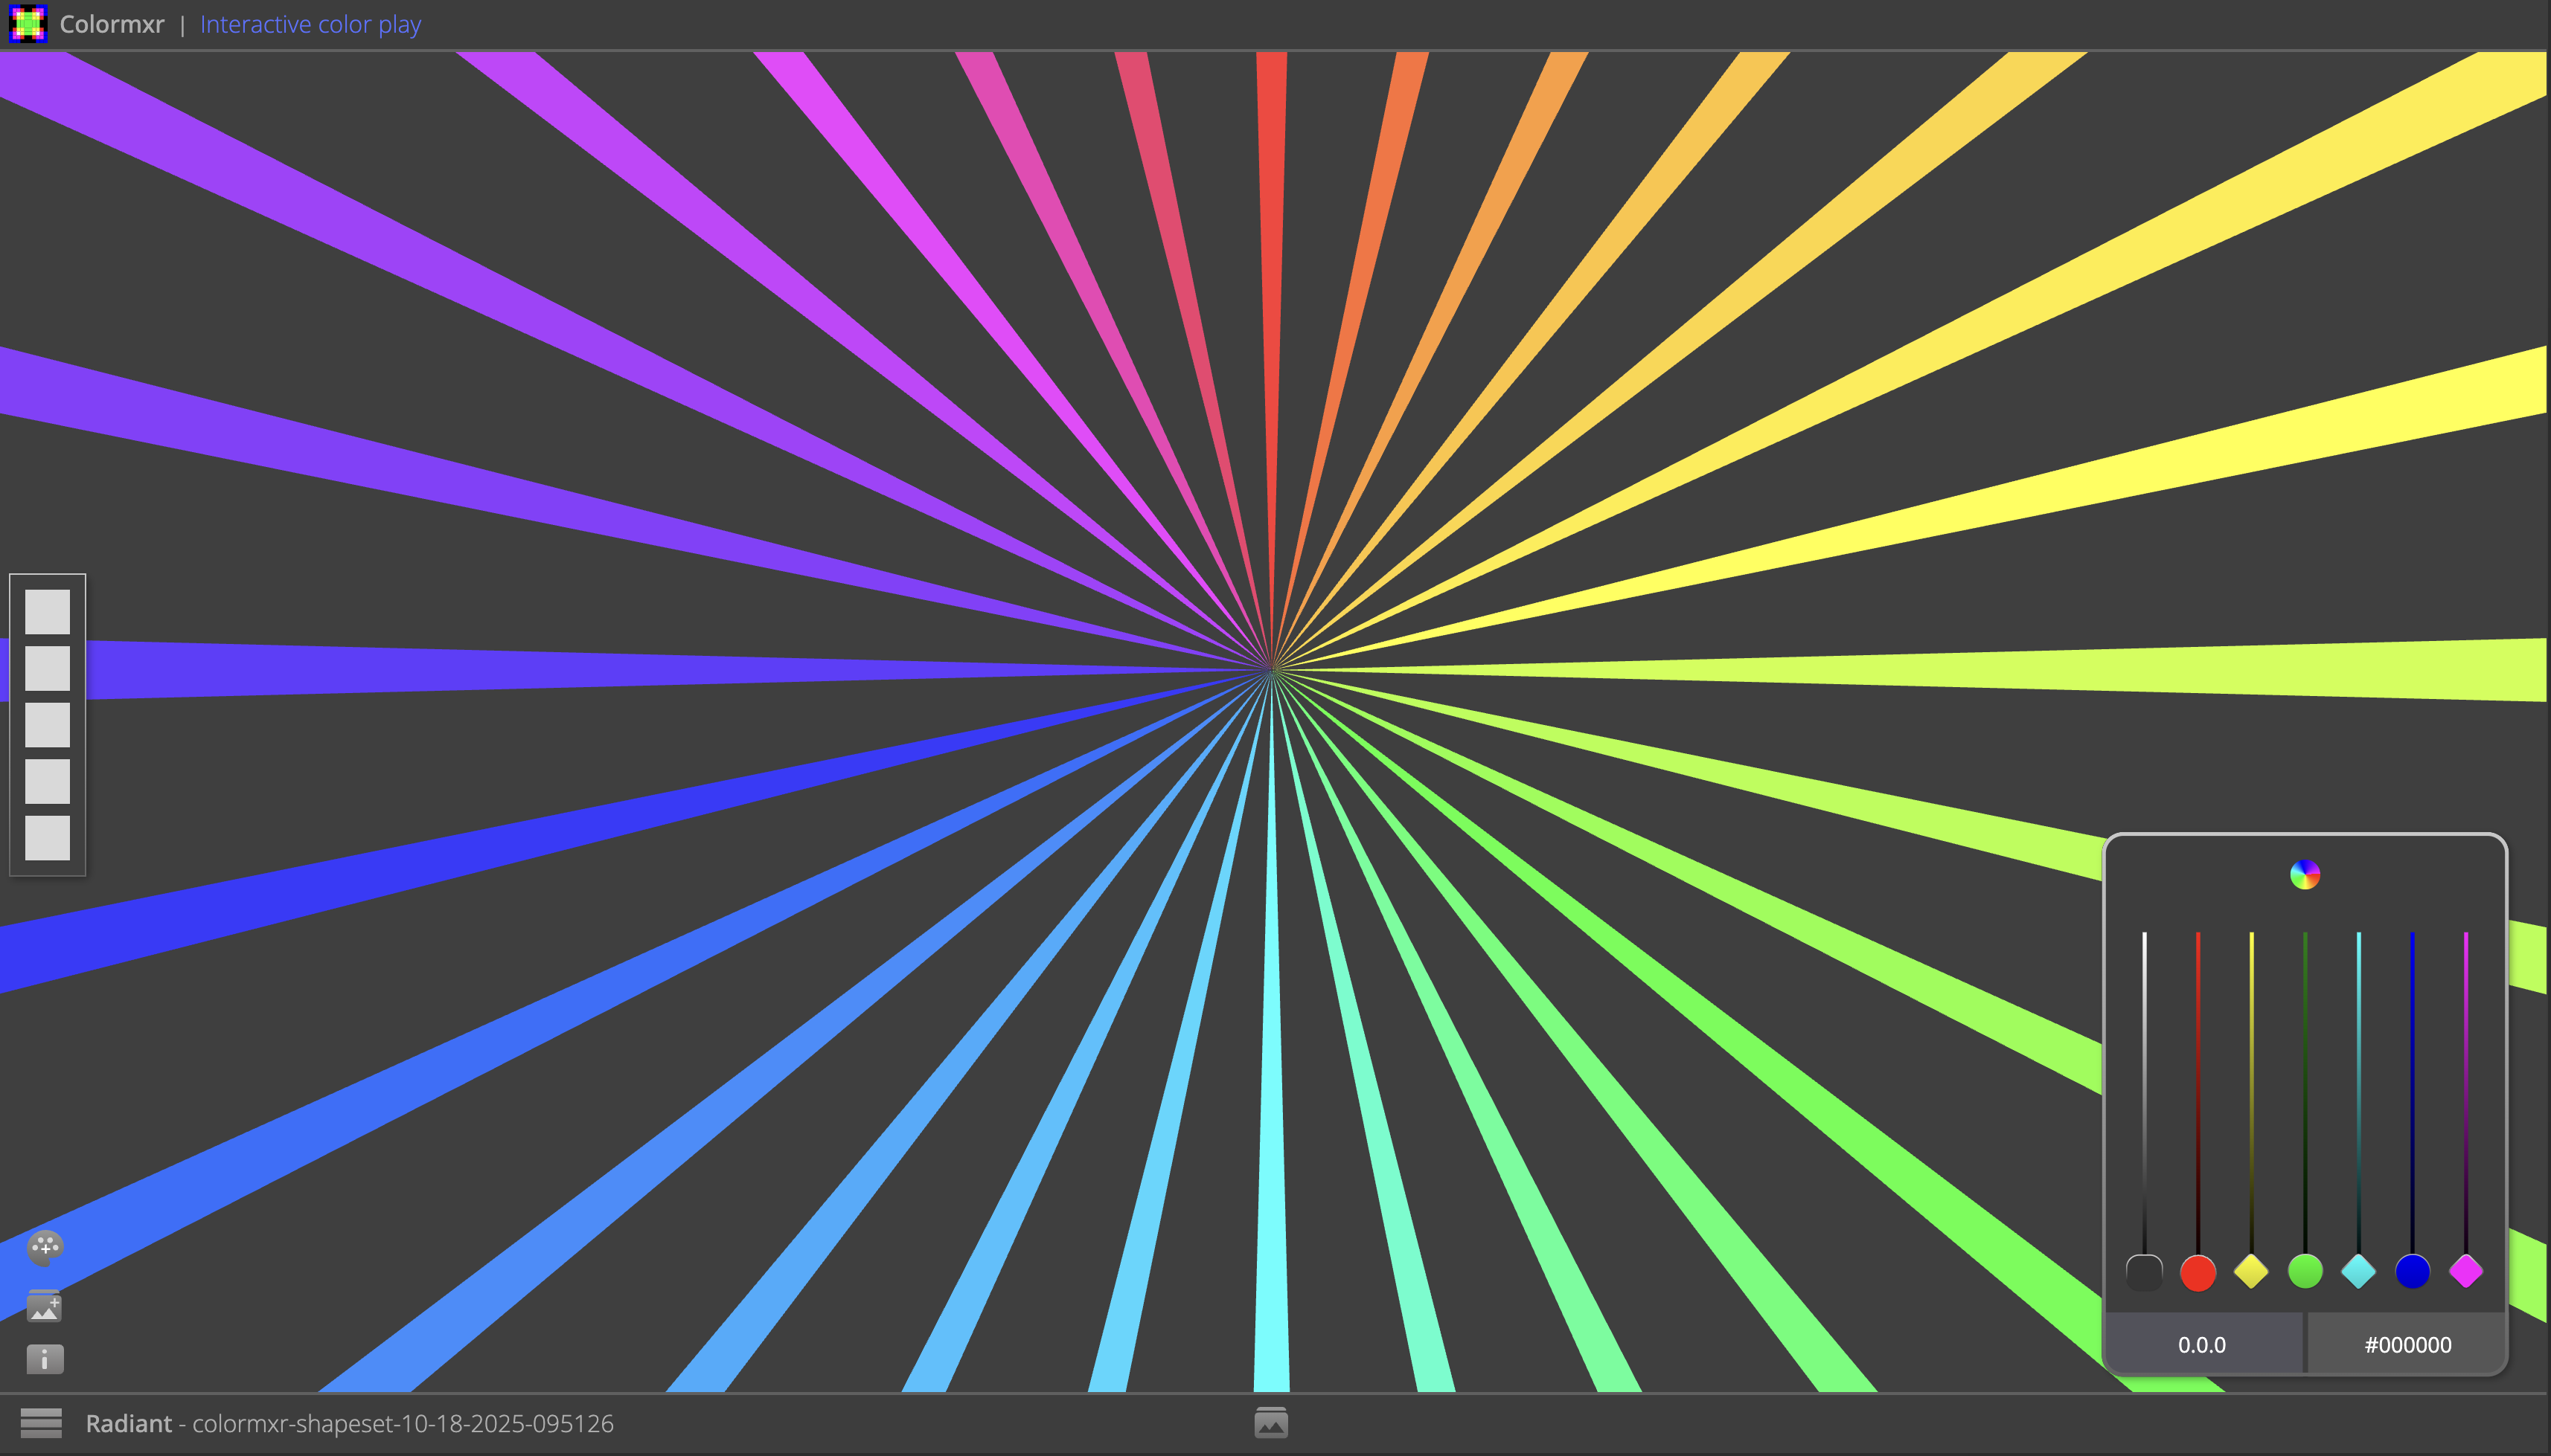Image resolution: width=2551 pixels, height=1456 pixels.
Task: Click the cyan slider track
Action: pyautogui.click(x=2359, y=1092)
